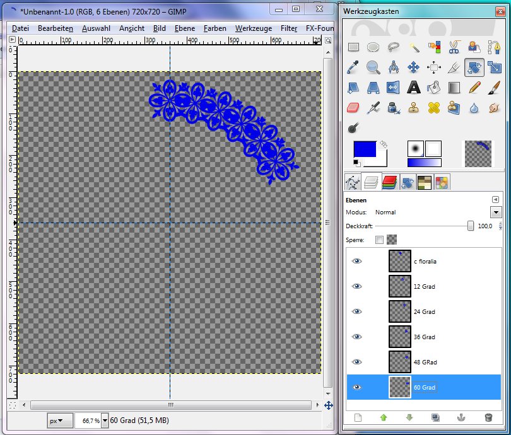Toggle visibility of the 24 Grad layer
The image size is (511, 435).
point(357,311)
